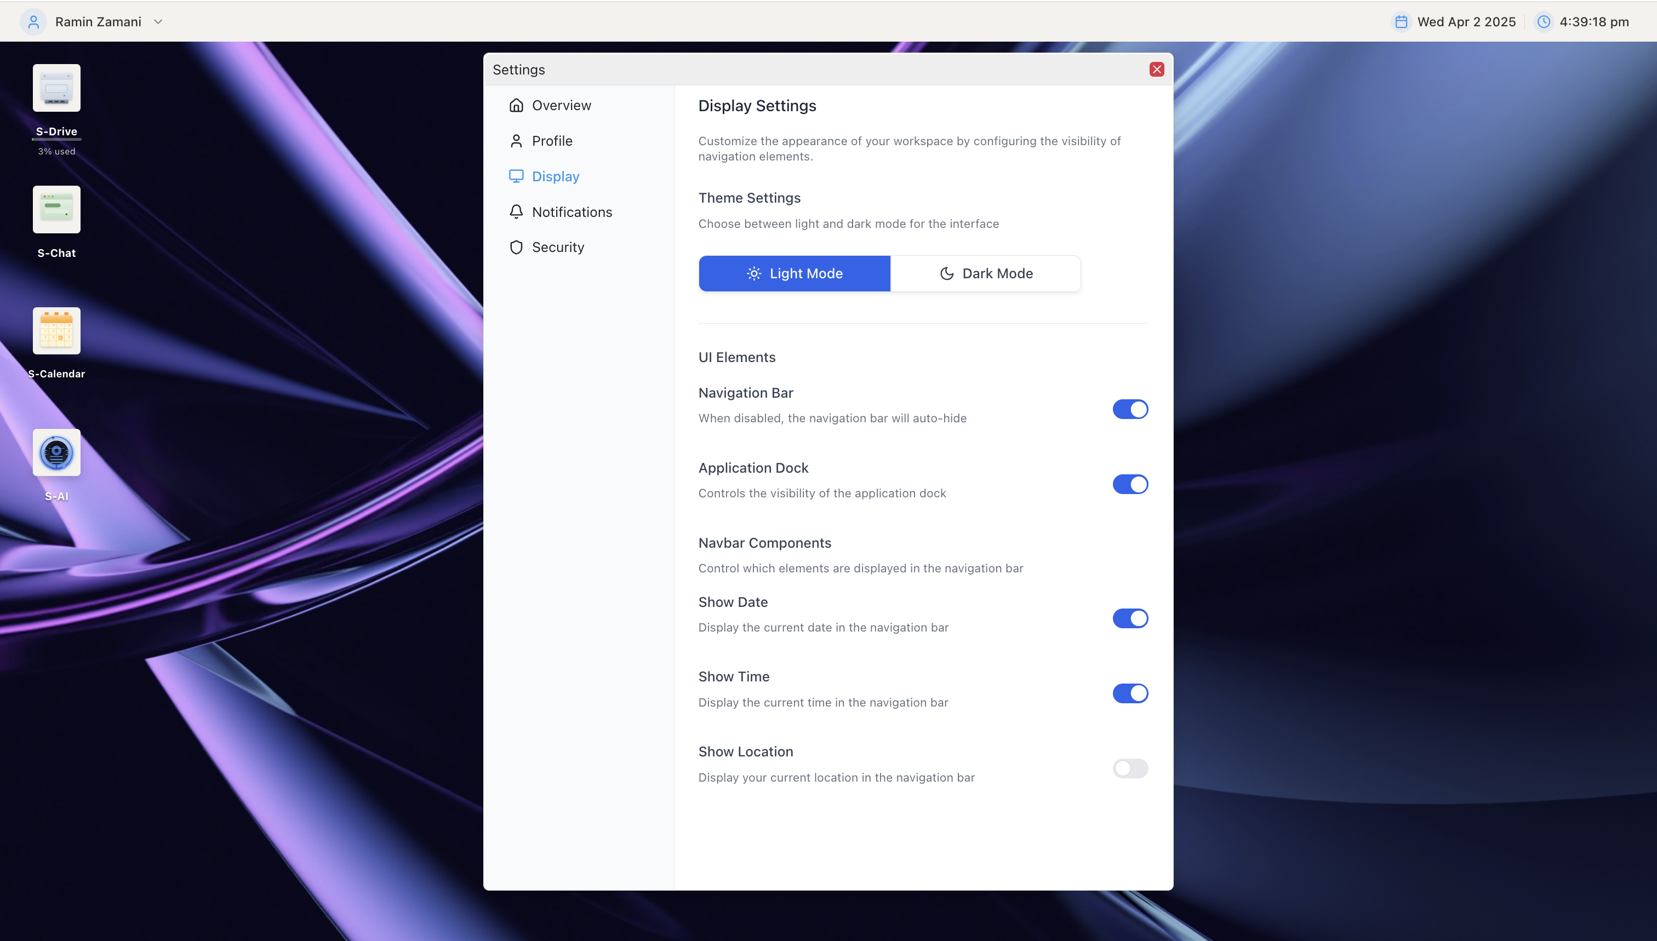Expand the Ramin Zamani user dropdown chevron

click(158, 22)
